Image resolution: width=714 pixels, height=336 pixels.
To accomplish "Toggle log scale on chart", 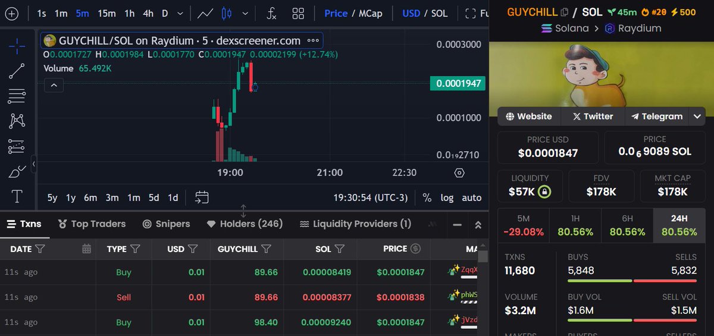I will [x=447, y=197].
